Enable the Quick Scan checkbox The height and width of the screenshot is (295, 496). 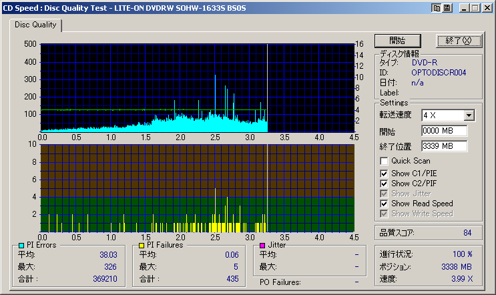pyautogui.click(x=384, y=161)
